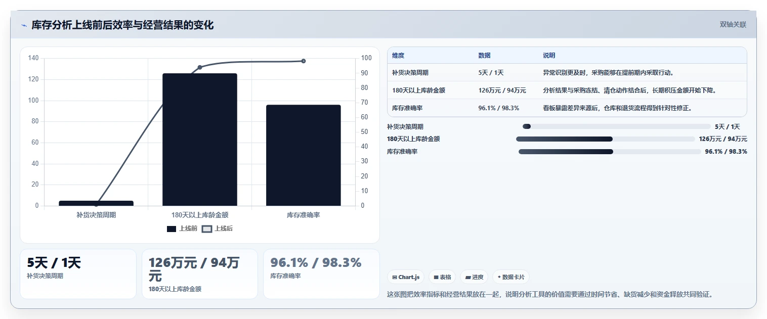This screenshot has width=767, height=319.
Task: Click the line point above 180天以上库龄金额 bar
Action: pyautogui.click(x=200, y=67)
